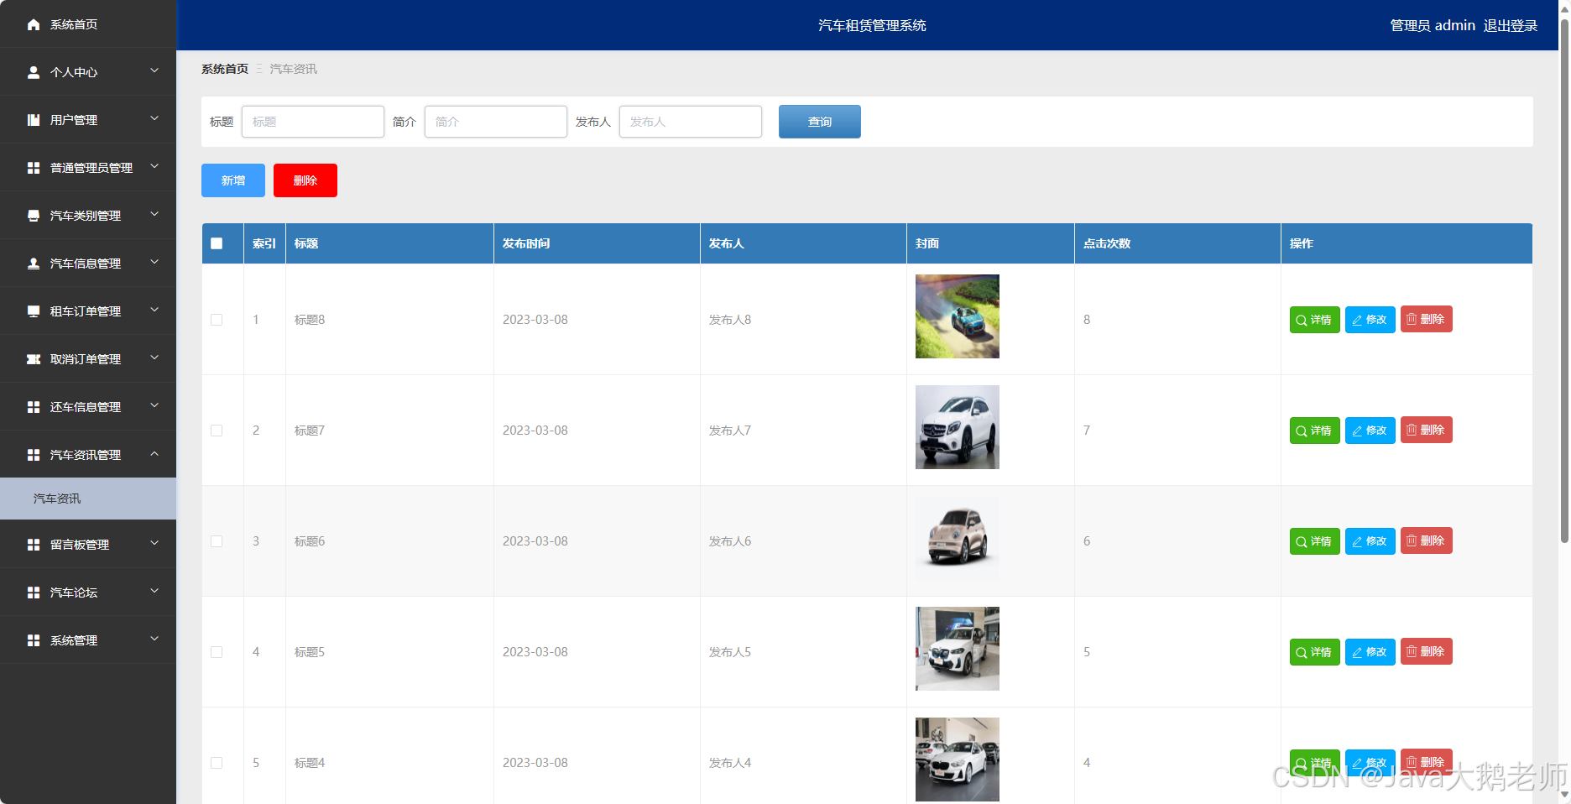1571x804 pixels.
Task: Click 修改 for row 标题6
Action: point(1370,541)
